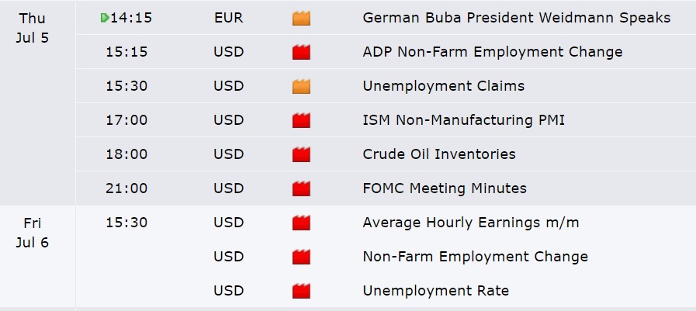The image size is (696, 311).
Task: Select Average Hourly Earnings m/m event
Action: [470, 223]
